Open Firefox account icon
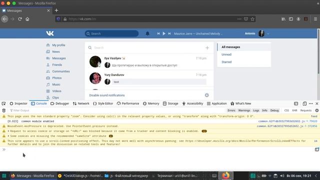The image size is (320, 180). pos(298,19)
